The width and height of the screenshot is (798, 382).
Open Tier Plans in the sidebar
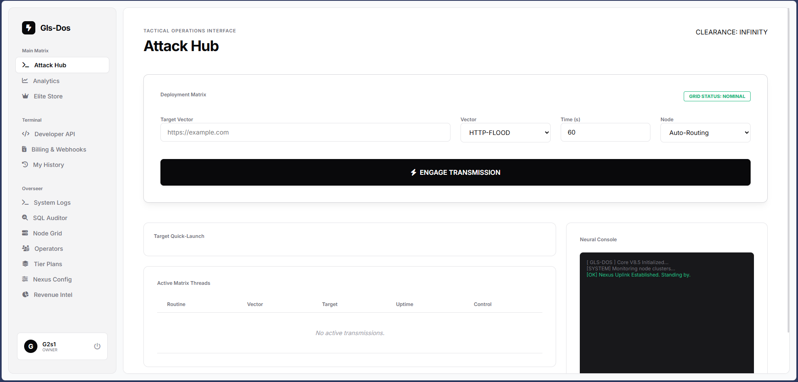click(62, 264)
